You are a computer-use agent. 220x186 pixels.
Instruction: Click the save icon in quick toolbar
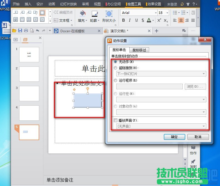click(20, 31)
